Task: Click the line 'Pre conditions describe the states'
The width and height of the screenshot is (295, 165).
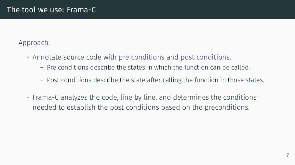Action: point(148,68)
